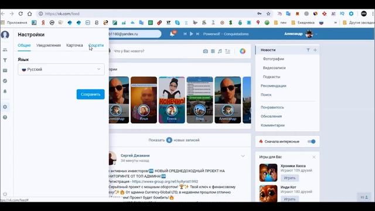375x211 pixels.
Task: Open Илья's story thumbnail
Action: pyautogui.click(x=144, y=100)
